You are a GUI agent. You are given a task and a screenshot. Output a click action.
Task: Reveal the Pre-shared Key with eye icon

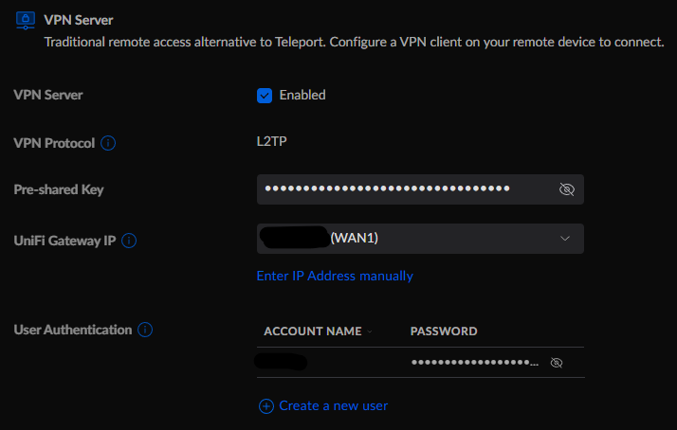tap(566, 189)
